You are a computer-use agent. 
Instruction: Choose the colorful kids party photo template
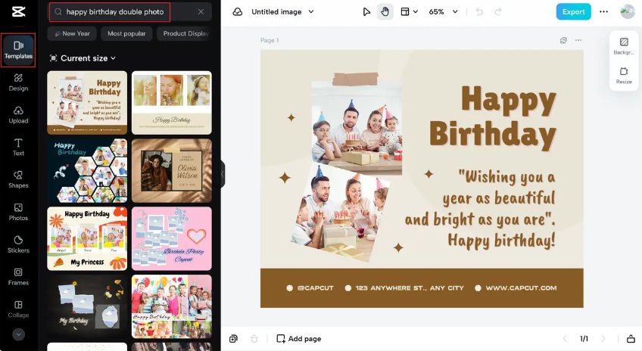tap(172, 306)
